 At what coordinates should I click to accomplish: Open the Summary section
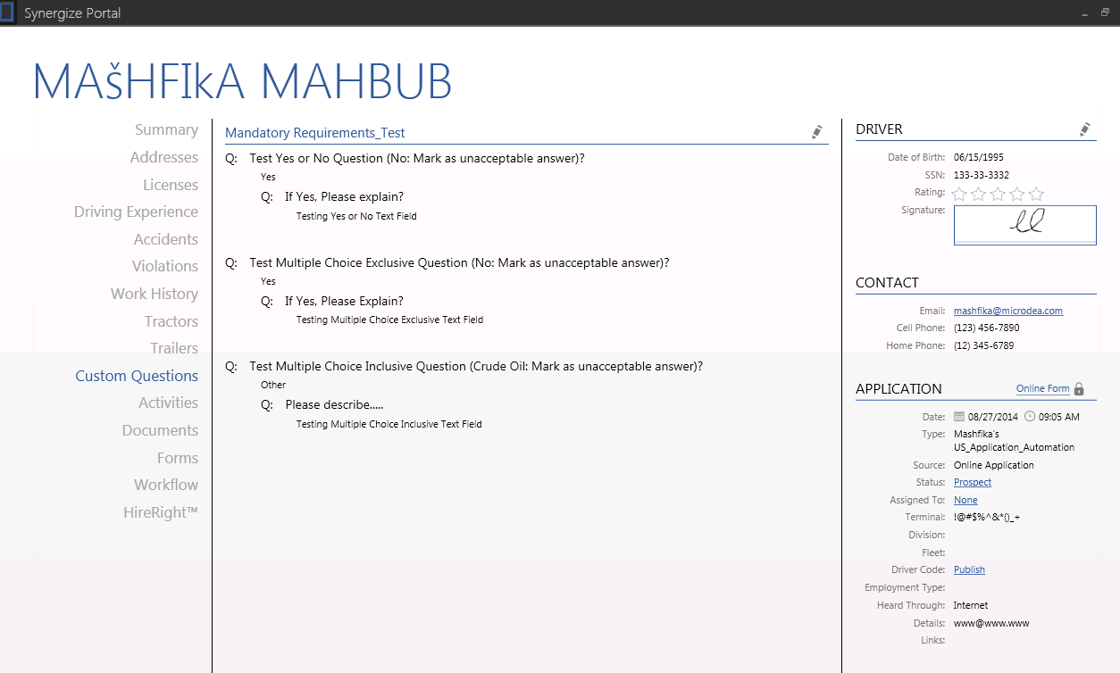[x=166, y=130]
